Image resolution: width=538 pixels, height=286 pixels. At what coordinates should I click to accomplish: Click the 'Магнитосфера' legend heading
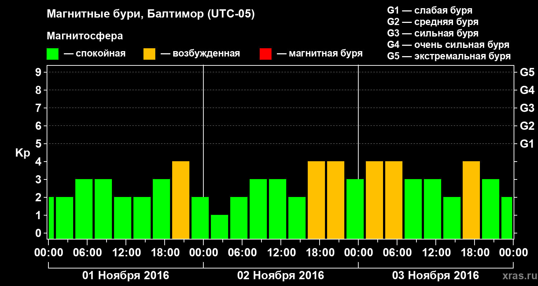85,36
